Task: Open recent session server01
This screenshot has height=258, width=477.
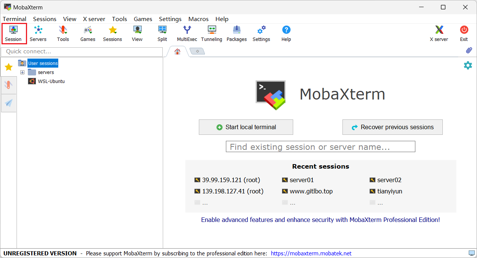Action: tap(298, 180)
